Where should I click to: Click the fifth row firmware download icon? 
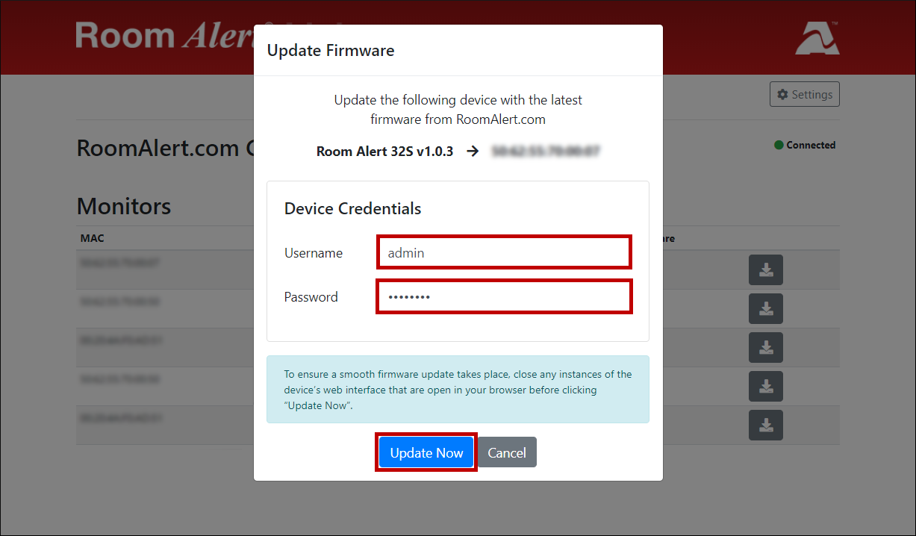coord(766,425)
